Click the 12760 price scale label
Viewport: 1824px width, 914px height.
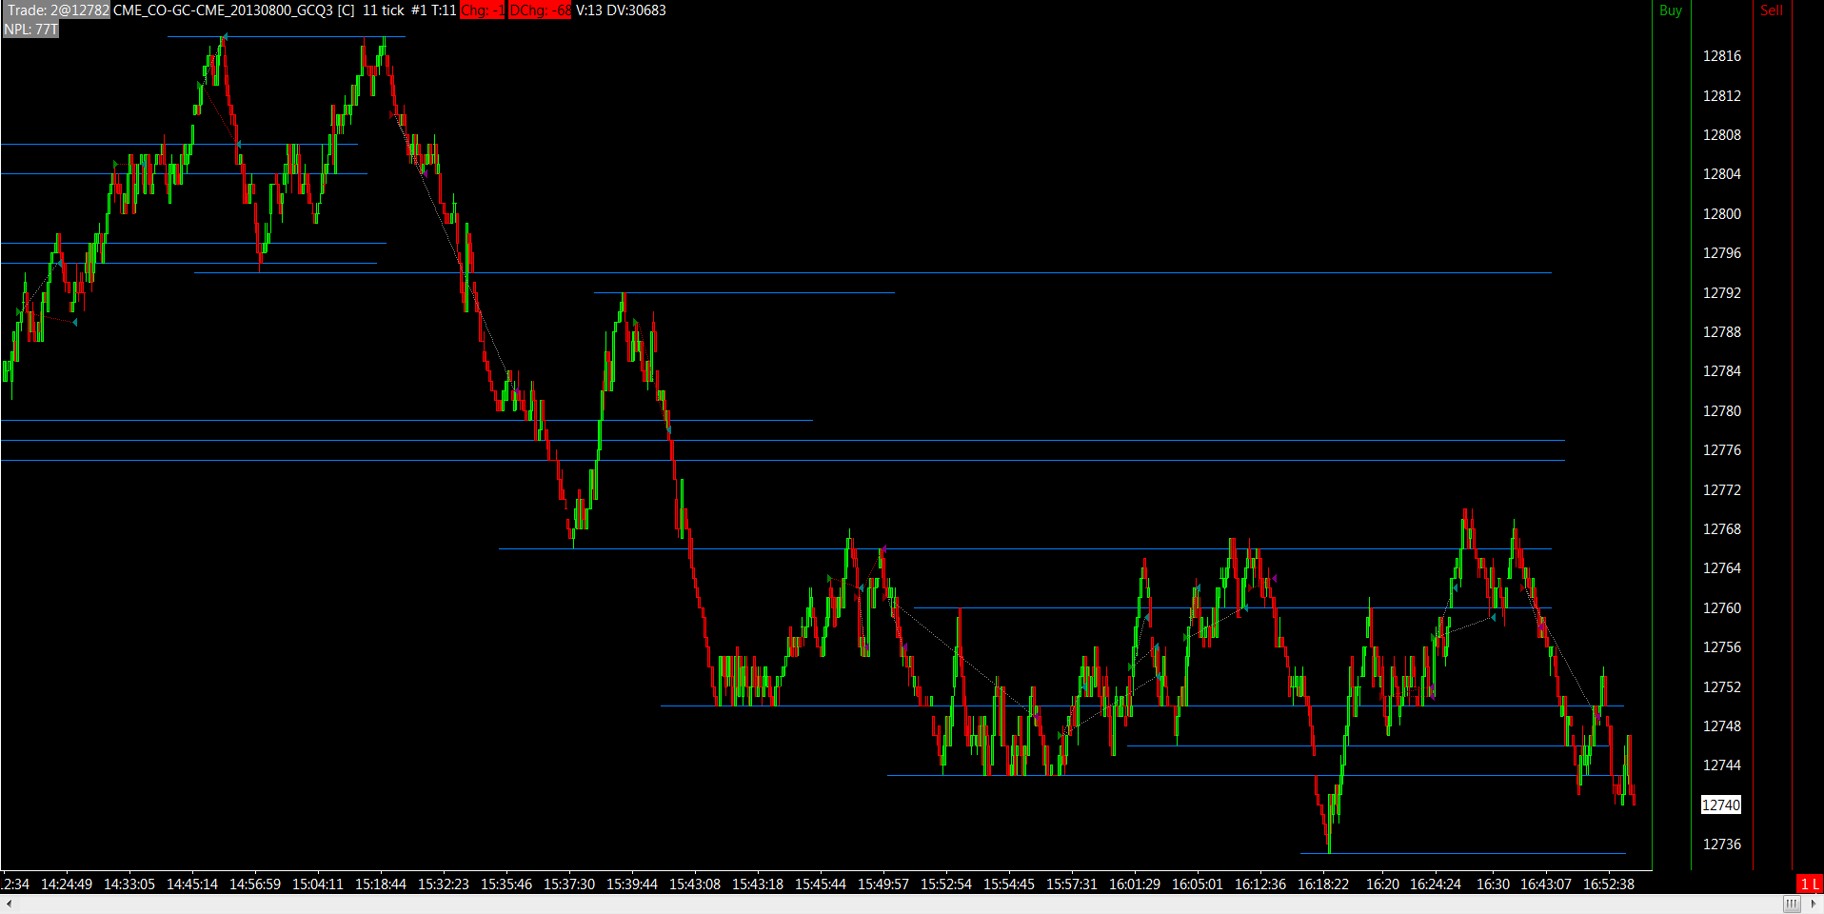(1722, 608)
